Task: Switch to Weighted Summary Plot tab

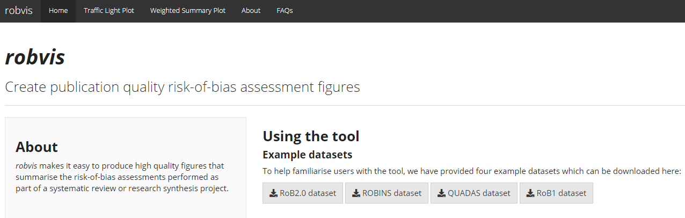Action: tap(187, 11)
